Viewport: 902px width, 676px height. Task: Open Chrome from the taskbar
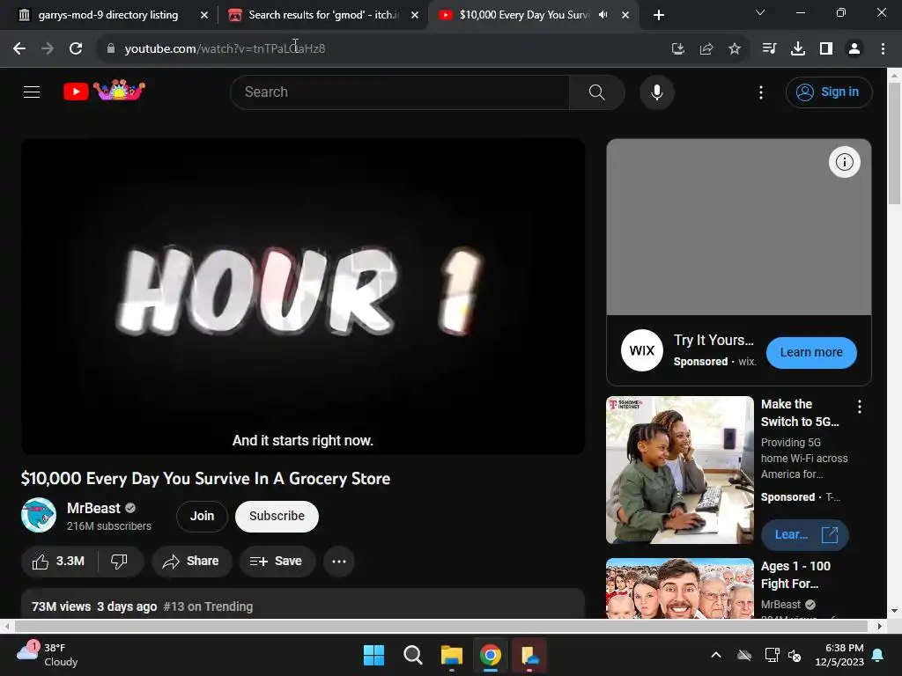click(490, 655)
